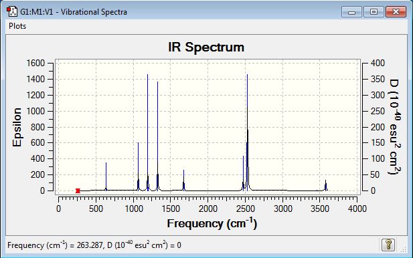Click the peak near 1190 cm-1
This screenshot has width=413, height=258.
click(147, 132)
